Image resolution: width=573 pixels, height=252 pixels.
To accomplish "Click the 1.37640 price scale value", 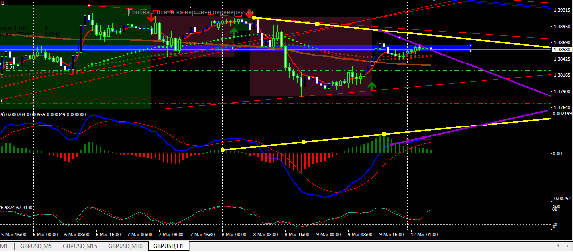I will (562, 107).
